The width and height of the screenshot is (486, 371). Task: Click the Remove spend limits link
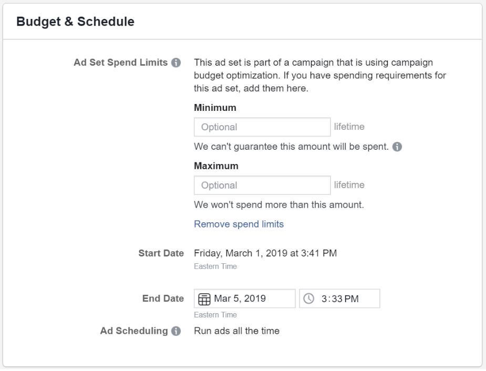point(239,224)
